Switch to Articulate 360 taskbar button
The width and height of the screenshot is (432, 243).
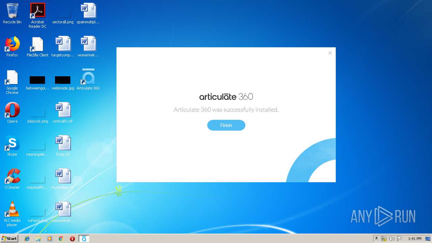(x=84, y=239)
